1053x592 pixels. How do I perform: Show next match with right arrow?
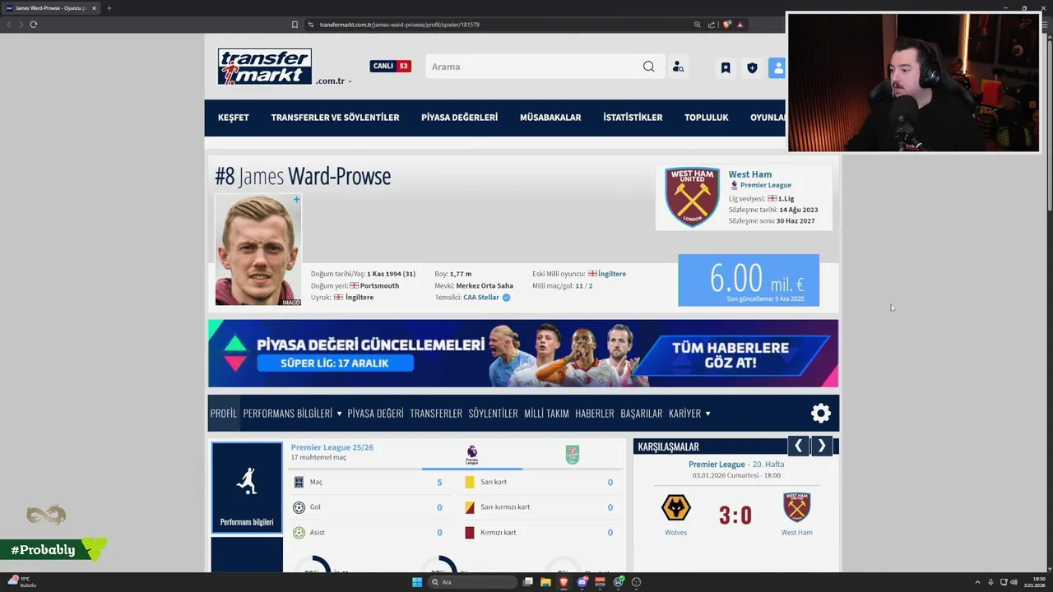click(821, 446)
